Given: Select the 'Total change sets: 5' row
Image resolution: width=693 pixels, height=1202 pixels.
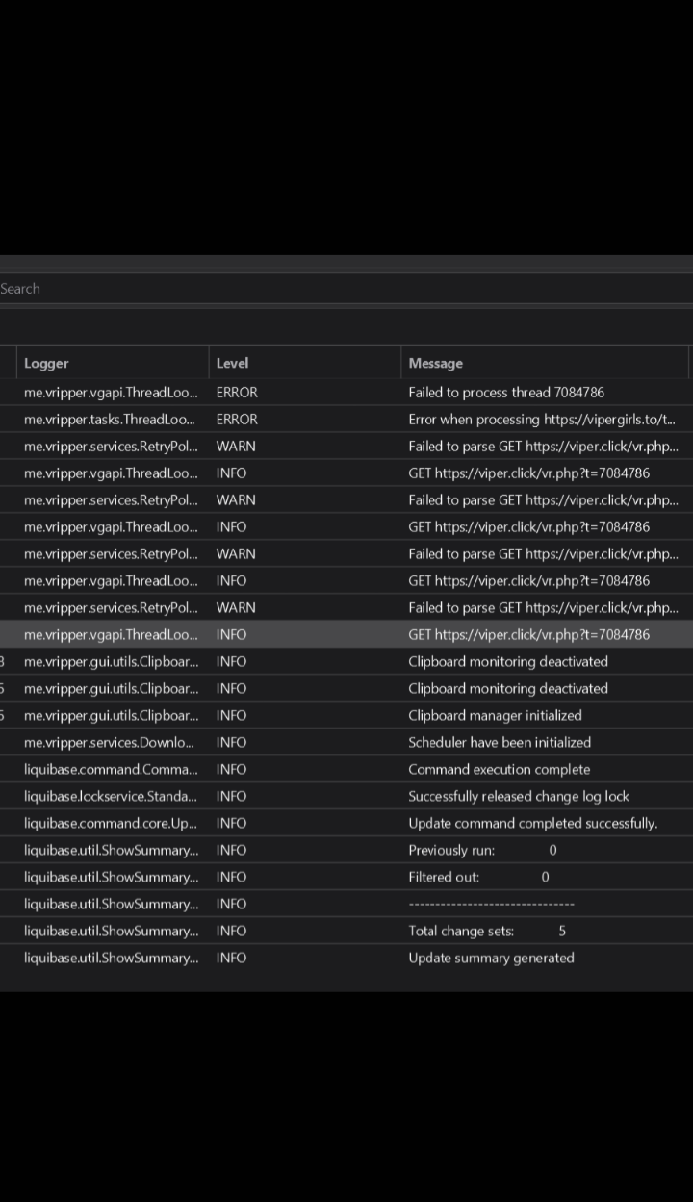Looking at the screenshot, I should [x=487, y=932].
